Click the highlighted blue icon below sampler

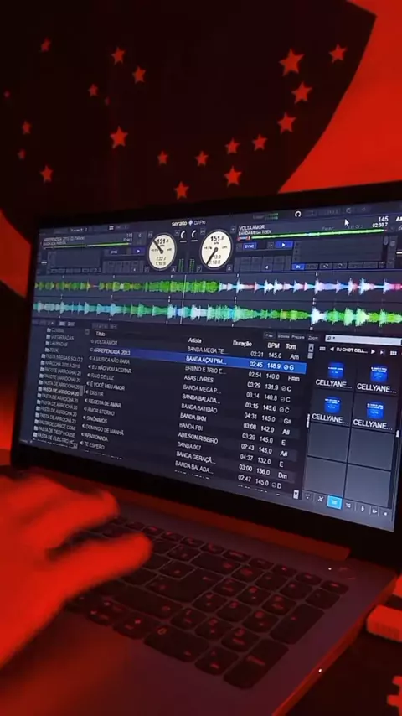click(x=334, y=502)
